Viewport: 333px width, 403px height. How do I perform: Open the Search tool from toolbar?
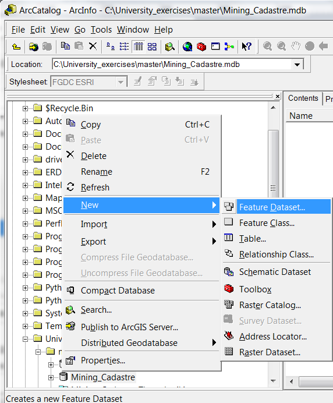170,47
